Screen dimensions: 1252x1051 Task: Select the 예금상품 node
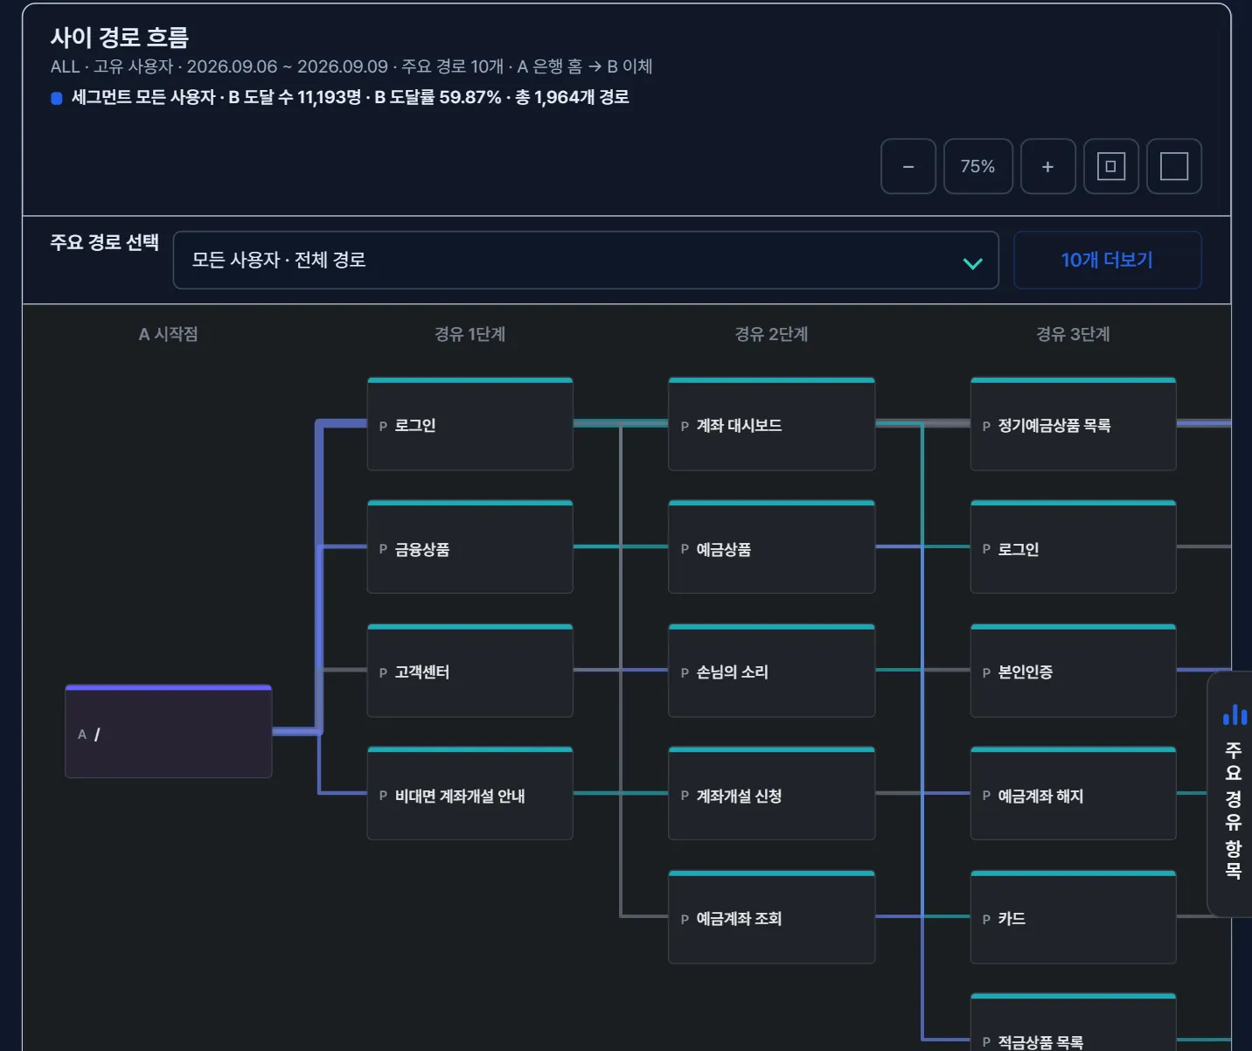(x=772, y=547)
